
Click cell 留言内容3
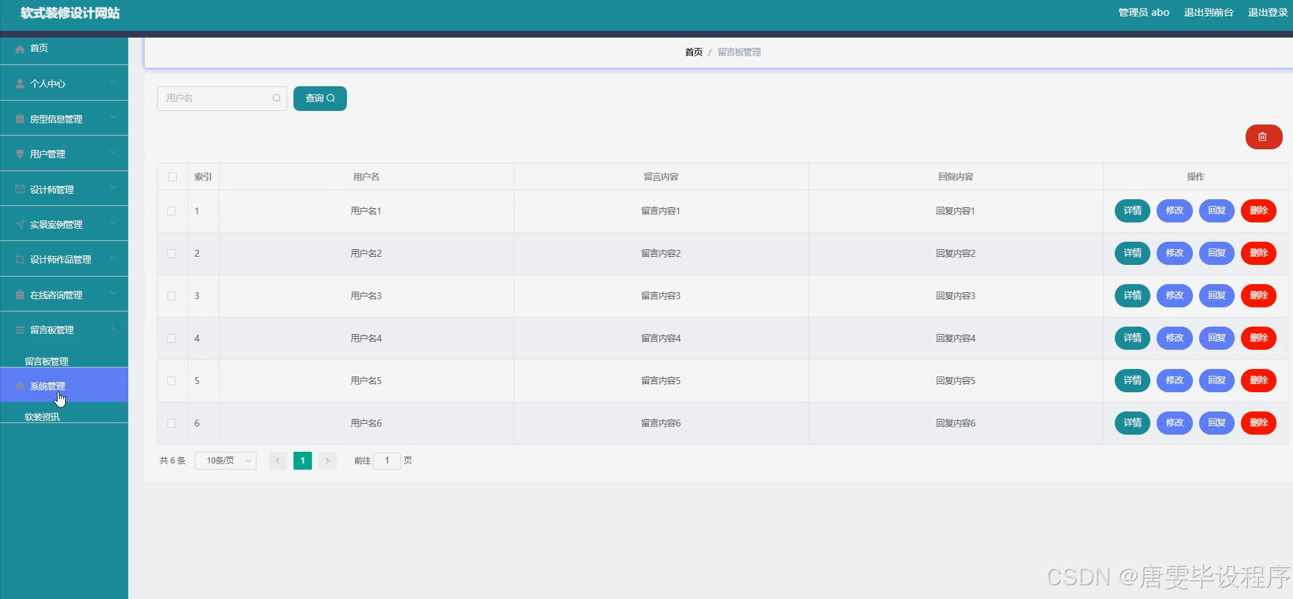[x=661, y=296]
